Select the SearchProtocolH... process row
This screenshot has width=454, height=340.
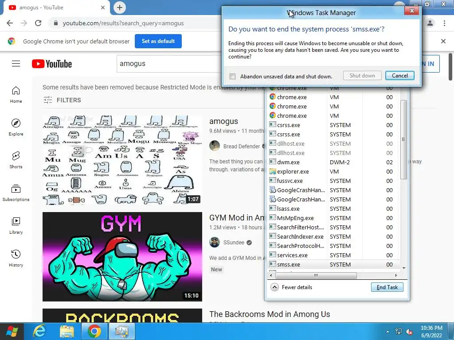[333, 246]
